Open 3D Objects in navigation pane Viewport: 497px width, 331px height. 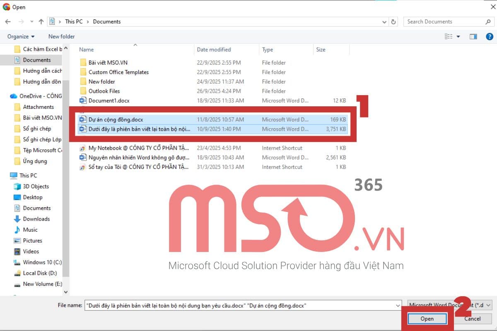31,186
